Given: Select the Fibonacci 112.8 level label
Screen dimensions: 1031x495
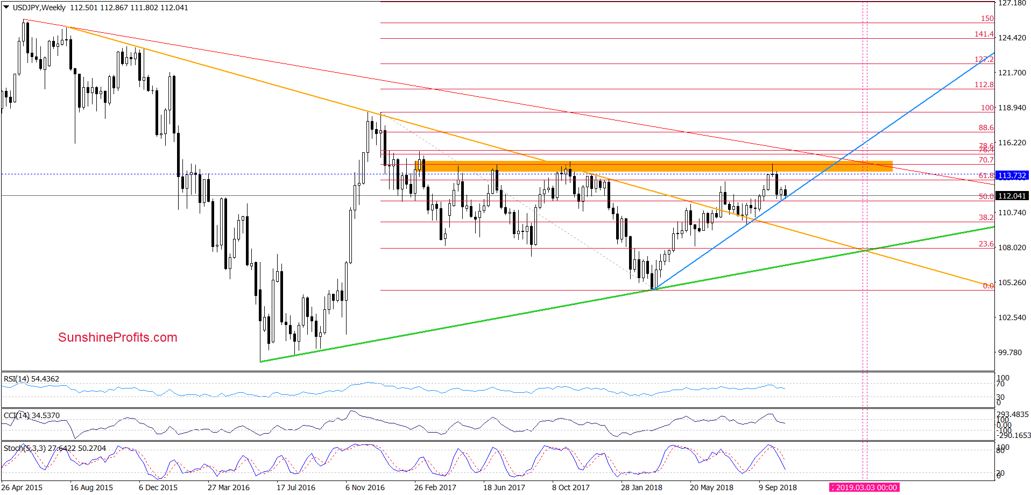Looking at the screenshot, I should (x=984, y=84).
